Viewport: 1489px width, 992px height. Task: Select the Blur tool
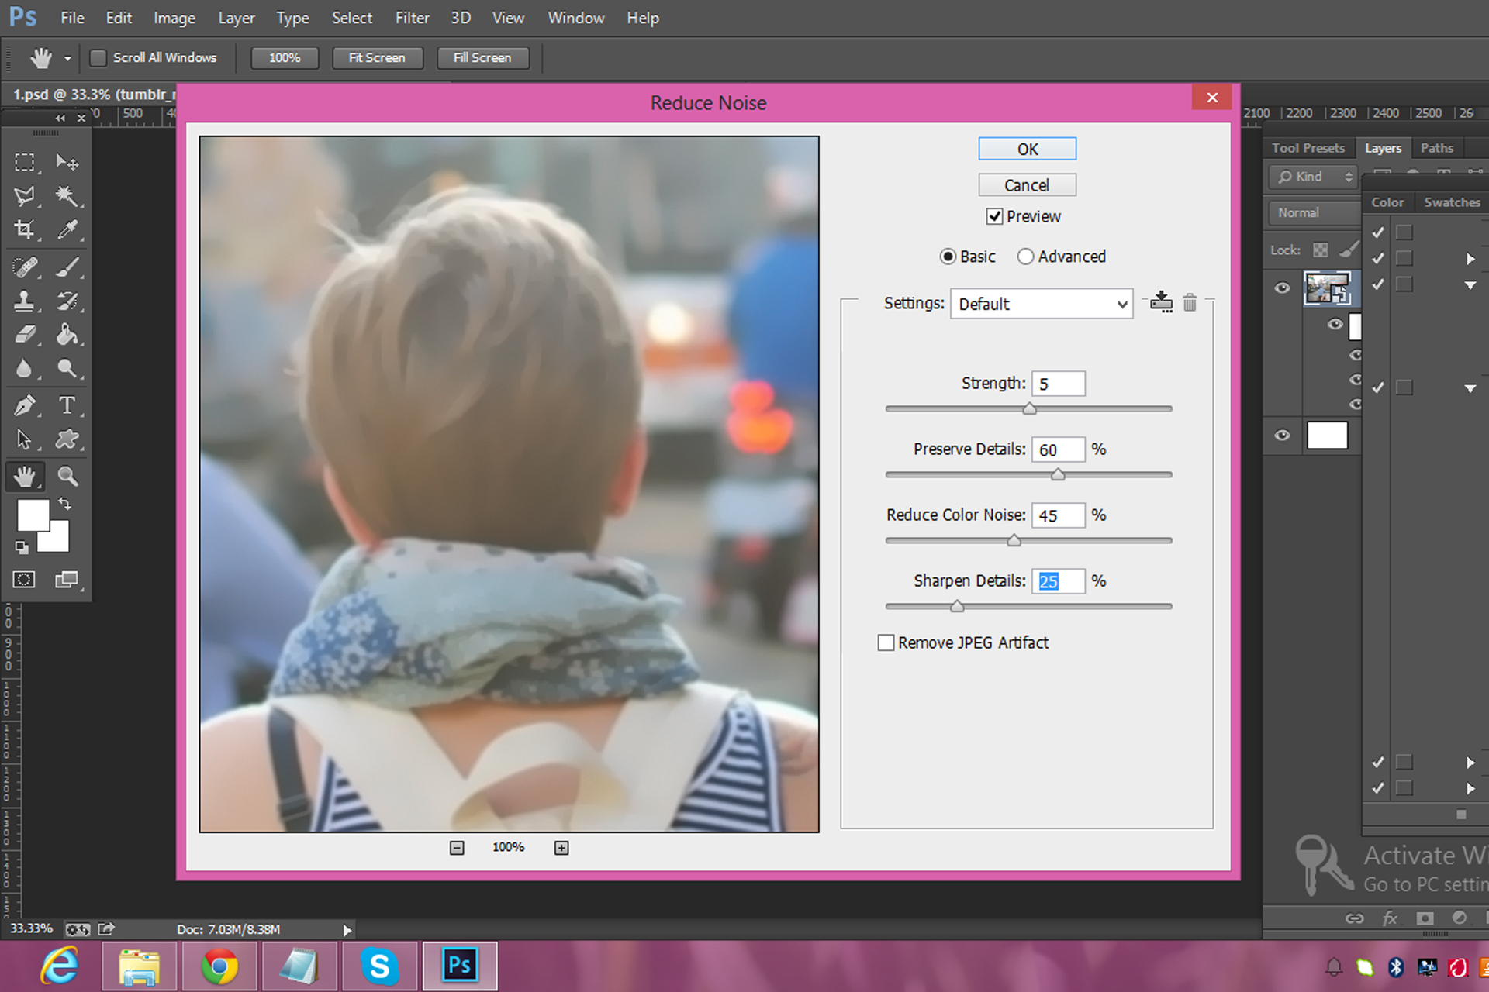pyautogui.click(x=25, y=368)
